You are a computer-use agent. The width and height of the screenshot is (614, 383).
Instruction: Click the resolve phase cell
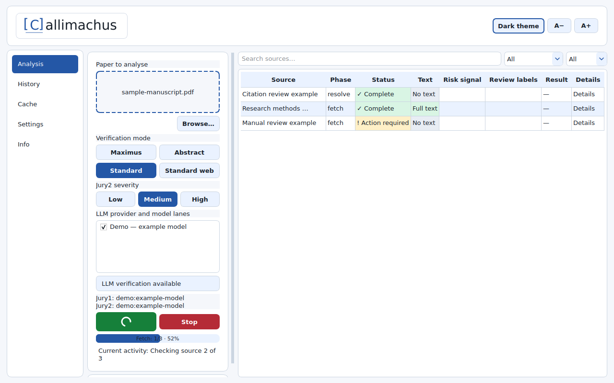(341, 94)
